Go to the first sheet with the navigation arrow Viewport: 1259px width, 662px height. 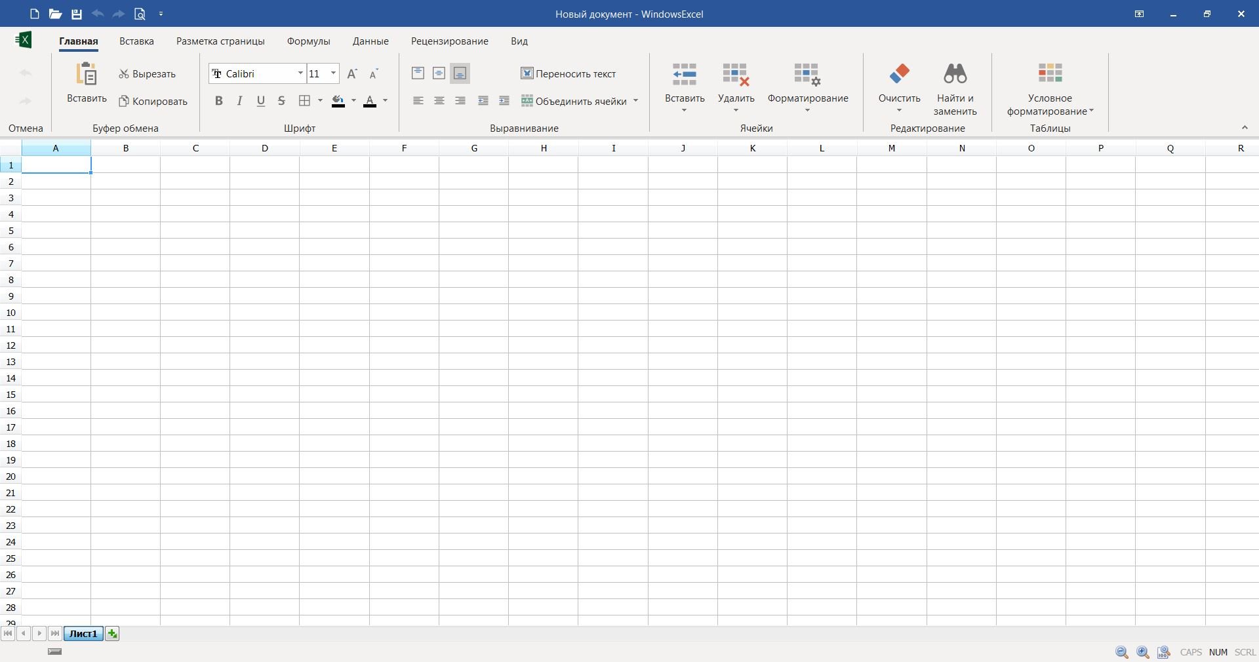pyautogui.click(x=8, y=634)
